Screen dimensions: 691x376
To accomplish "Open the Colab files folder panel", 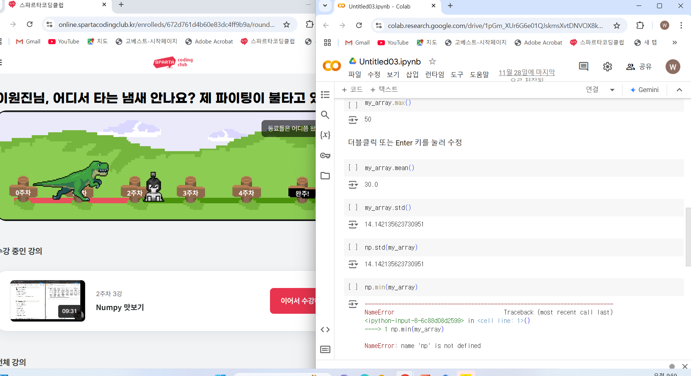I will click(325, 176).
